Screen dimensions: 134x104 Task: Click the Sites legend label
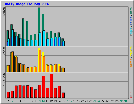(131, 63)
